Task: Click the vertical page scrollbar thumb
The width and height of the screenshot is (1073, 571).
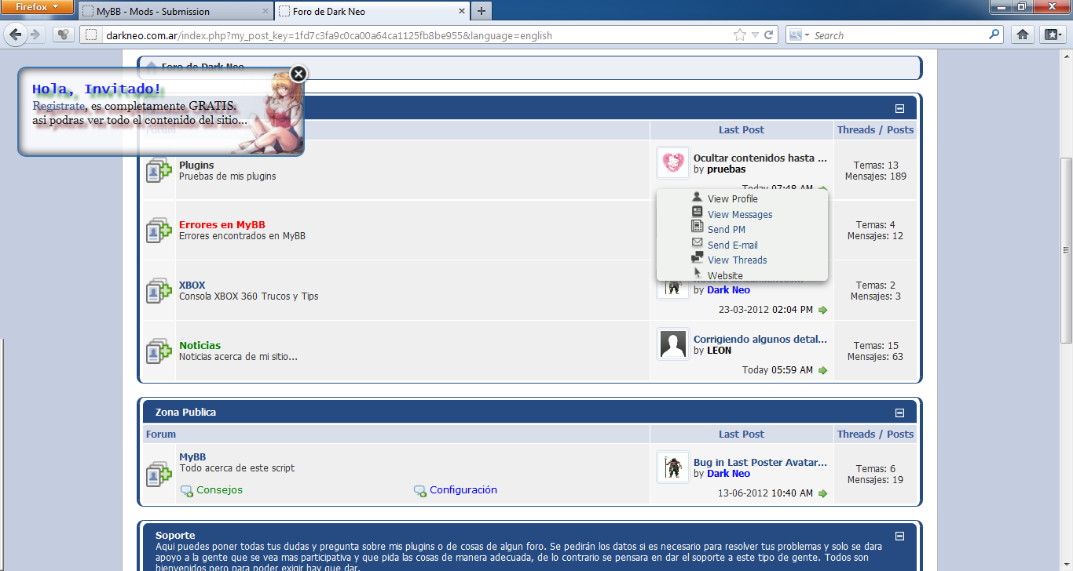Action: (x=1066, y=251)
